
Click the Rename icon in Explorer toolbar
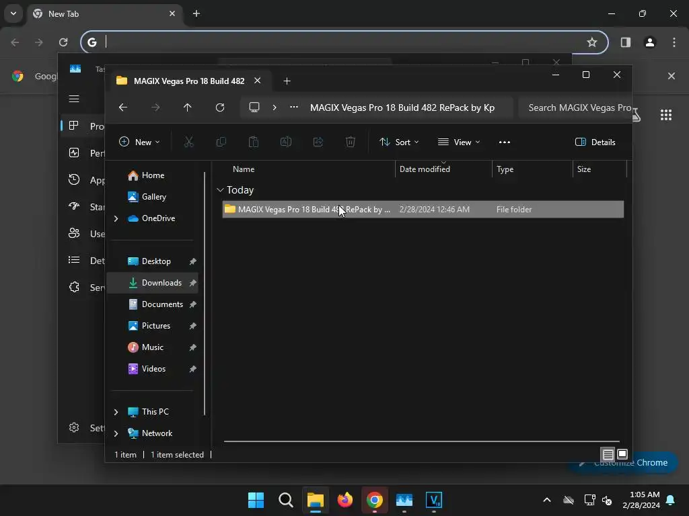click(285, 142)
